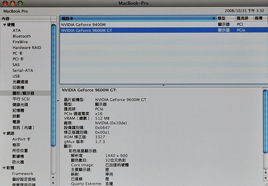Screen dimensions: 268x186
Task: Click the resolution value 1440 x 900
Action: coord(117,156)
